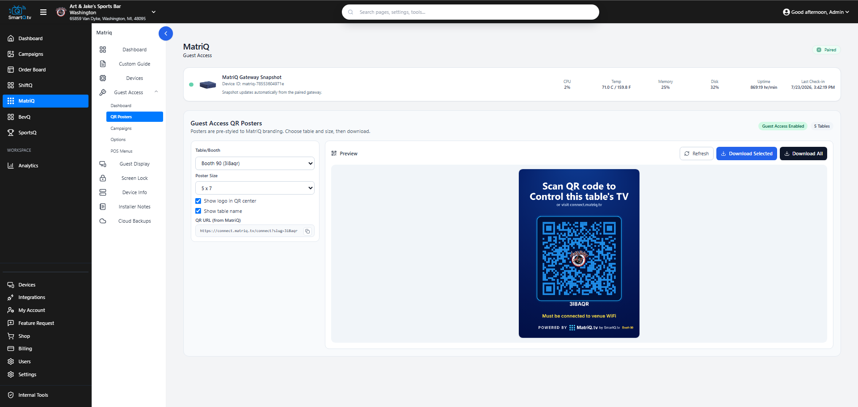The height and width of the screenshot is (407, 858).
Task: Click the Last Check-in timestamp
Action: click(812, 87)
